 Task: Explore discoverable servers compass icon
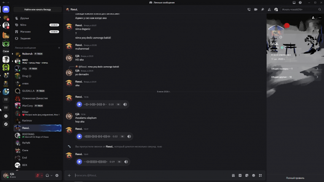pyautogui.click(x=6, y=124)
